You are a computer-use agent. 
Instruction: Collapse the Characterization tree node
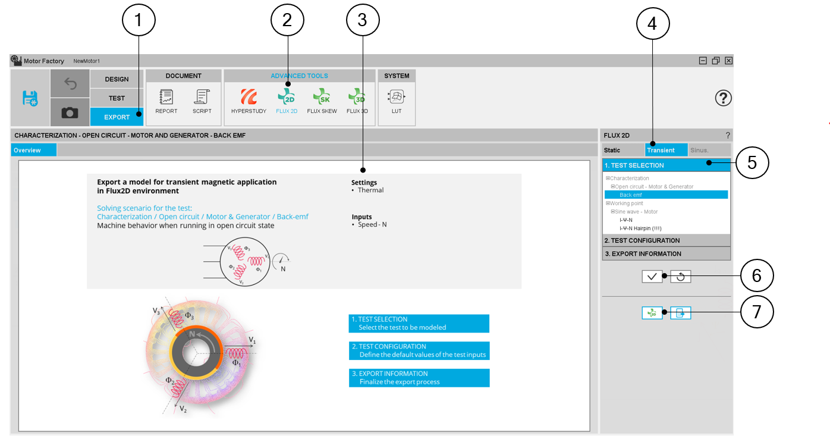[608, 178]
